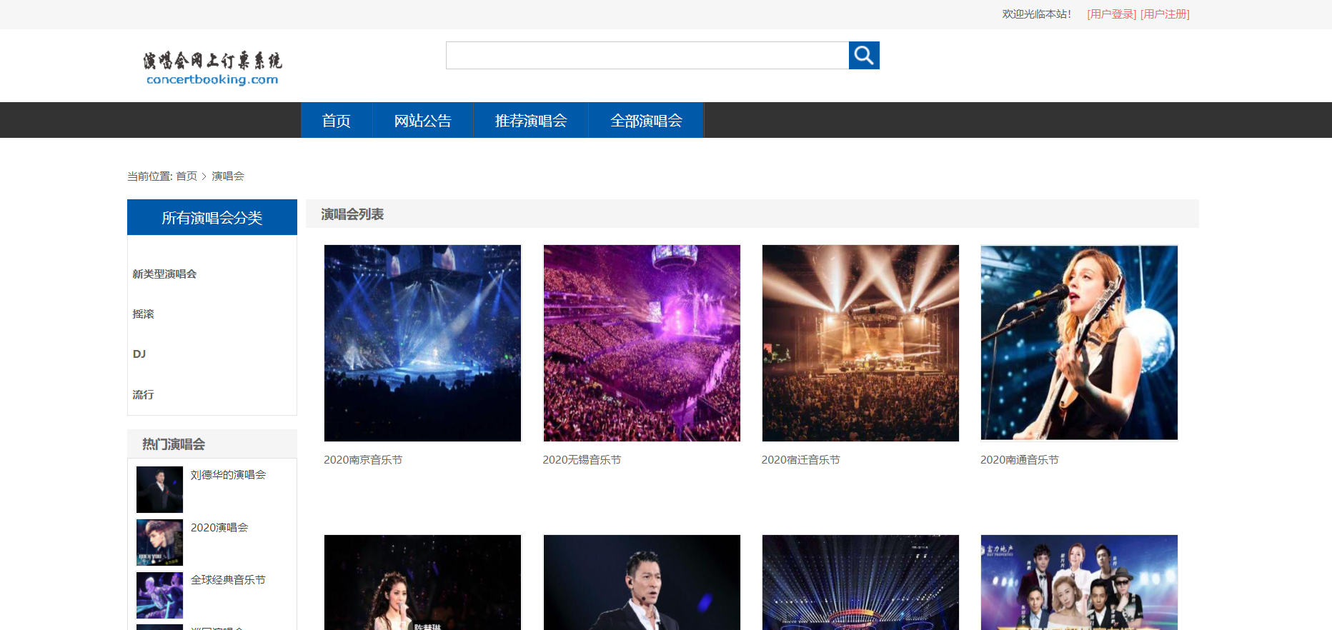Open the 全部演唱会 navigation tab
Image resolution: width=1332 pixels, height=630 pixels.
coord(646,120)
